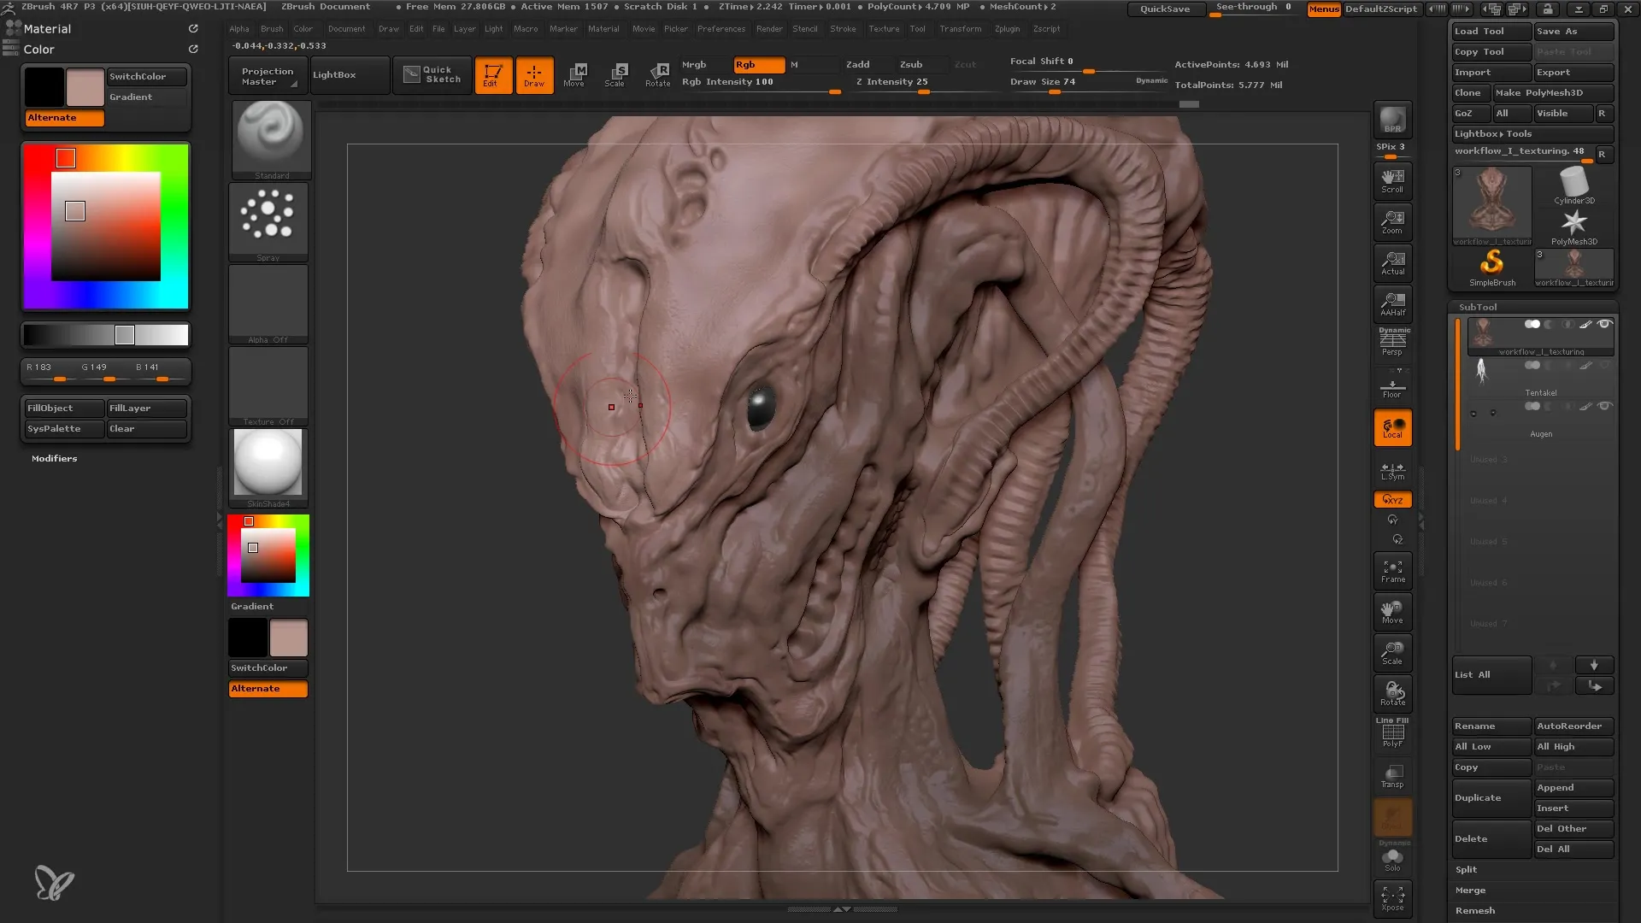
Task: Click the Draw tool icon
Action: pyautogui.click(x=533, y=73)
